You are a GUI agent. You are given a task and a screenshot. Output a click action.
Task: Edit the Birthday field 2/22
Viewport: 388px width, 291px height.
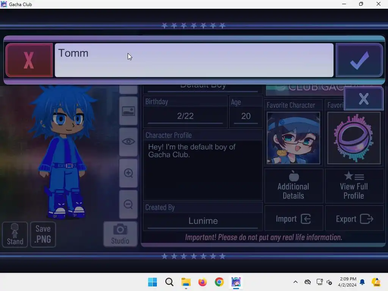pyautogui.click(x=185, y=116)
